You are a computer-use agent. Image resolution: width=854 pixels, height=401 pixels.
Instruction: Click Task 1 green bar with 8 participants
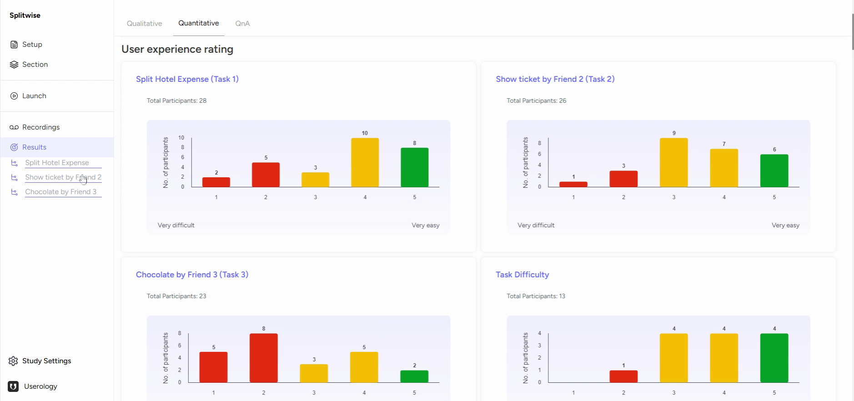[414, 167]
